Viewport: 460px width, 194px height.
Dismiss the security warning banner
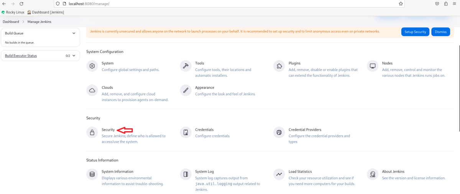coord(440,32)
